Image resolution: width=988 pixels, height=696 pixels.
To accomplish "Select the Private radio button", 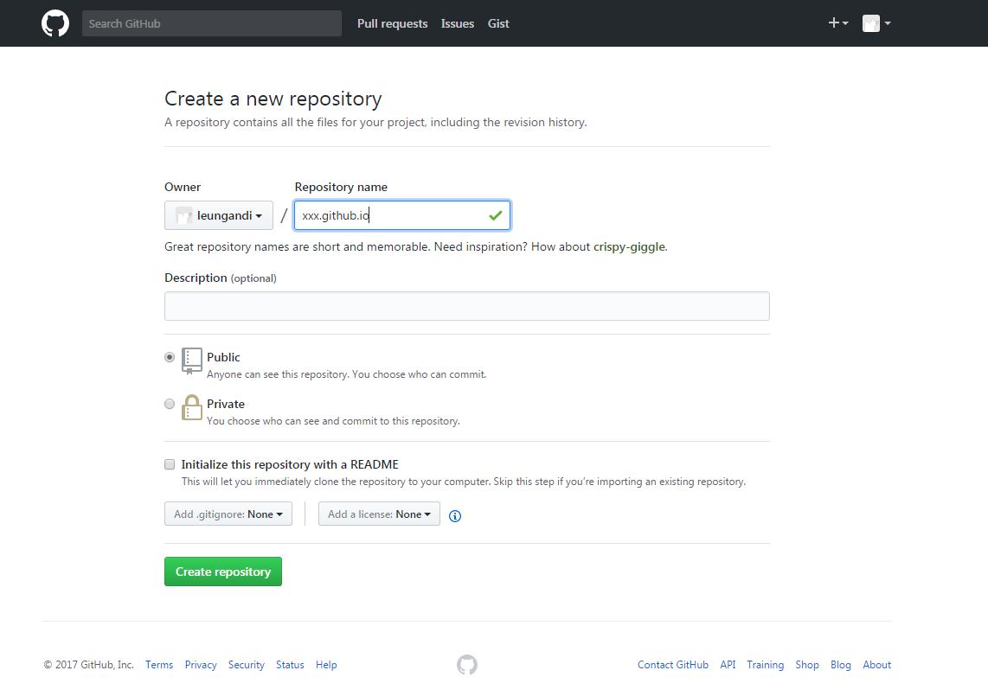I will point(170,404).
